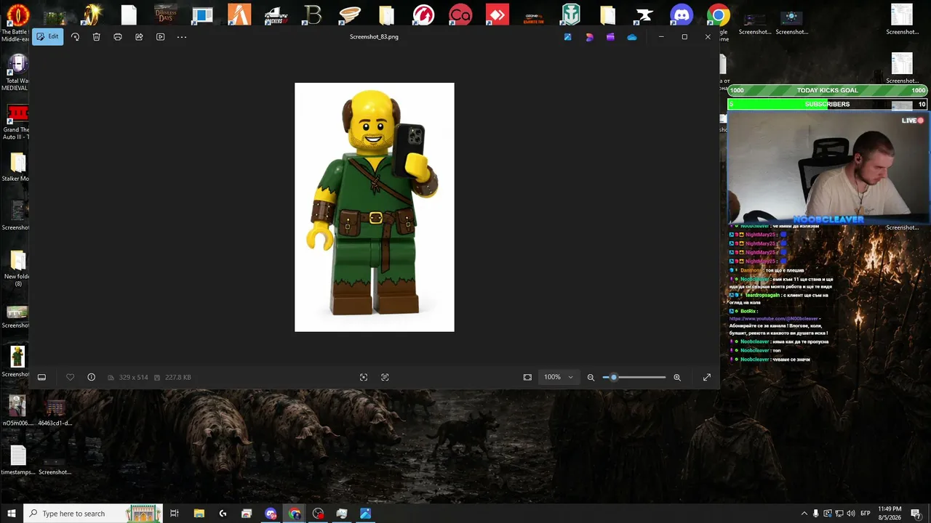Image resolution: width=931 pixels, height=523 pixels.
Task: Show file info pane
Action: pos(91,377)
